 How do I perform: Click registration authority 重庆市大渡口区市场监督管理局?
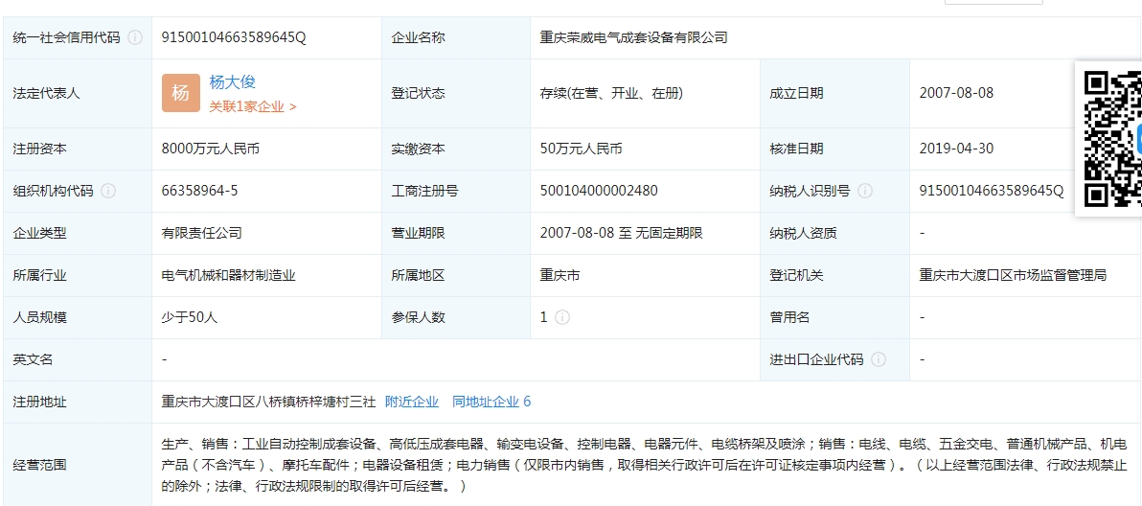tap(1013, 275)
